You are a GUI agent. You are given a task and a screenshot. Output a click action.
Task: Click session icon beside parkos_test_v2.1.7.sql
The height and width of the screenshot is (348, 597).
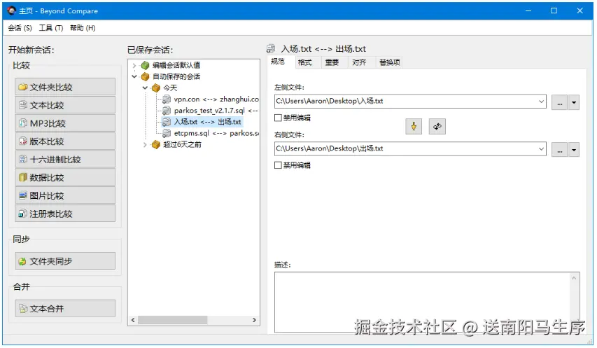[x=167, y=111]
